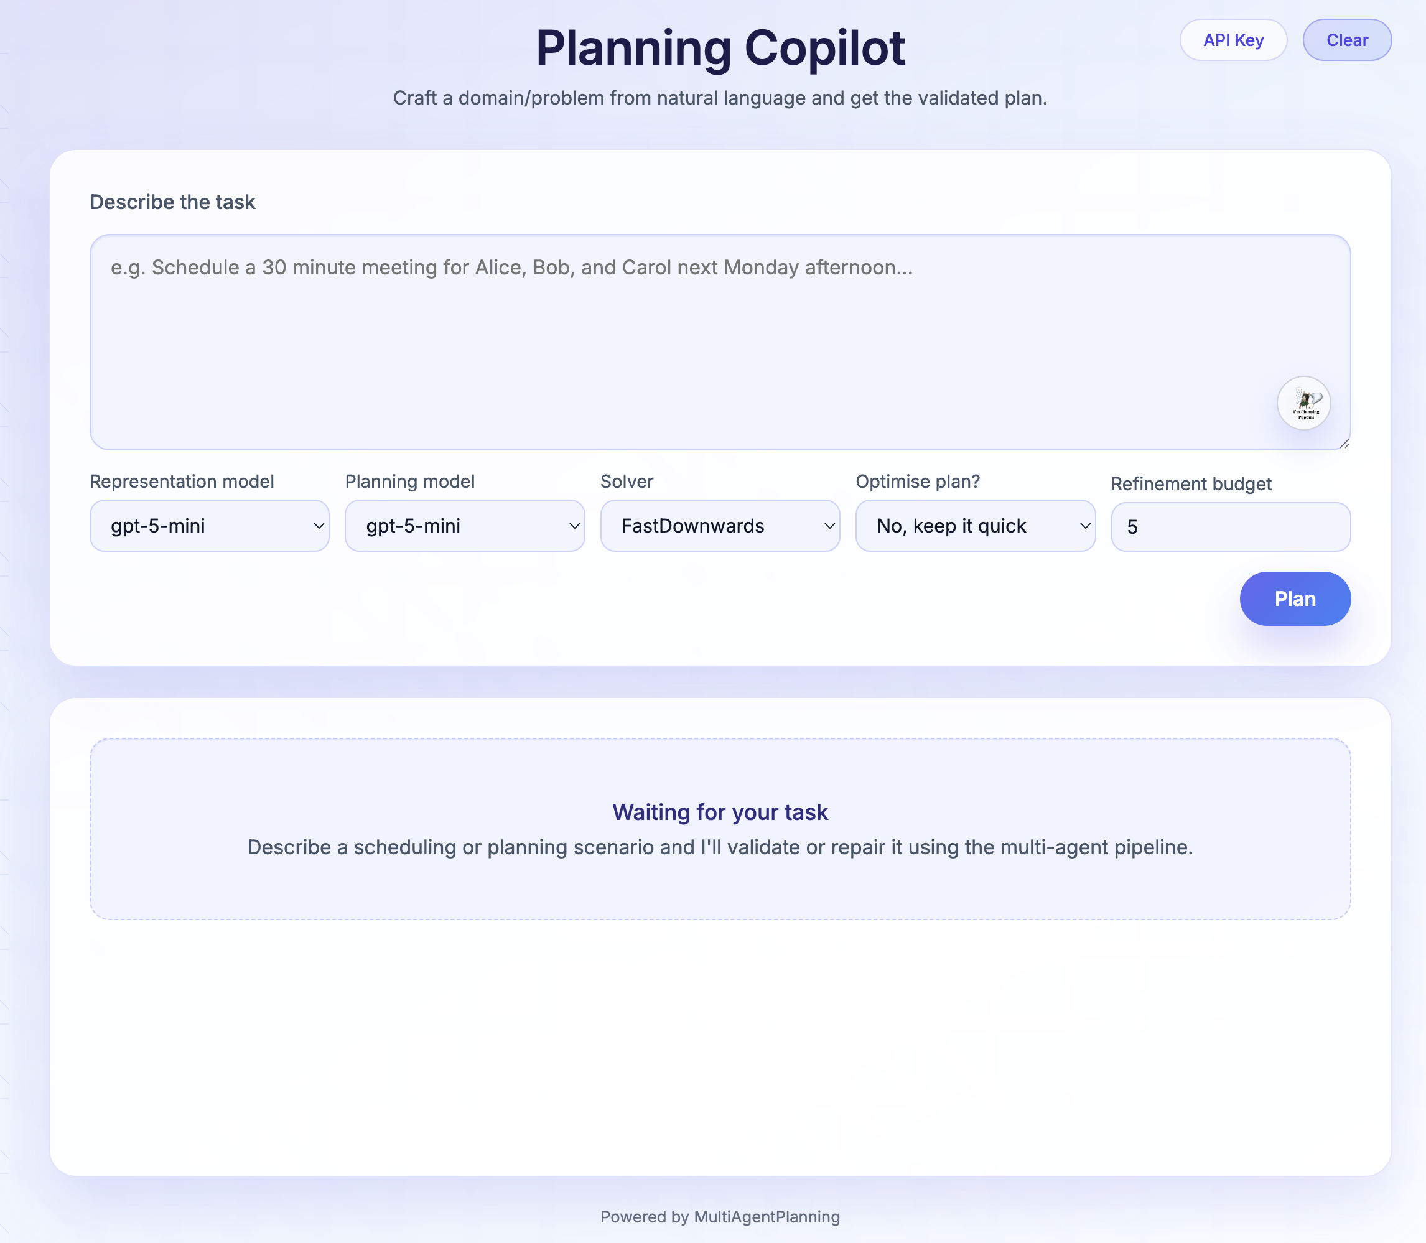Viewport: 1426px width, 1243px height.
Task: Click the Refinement budget number field
Action: (1231, 527)
